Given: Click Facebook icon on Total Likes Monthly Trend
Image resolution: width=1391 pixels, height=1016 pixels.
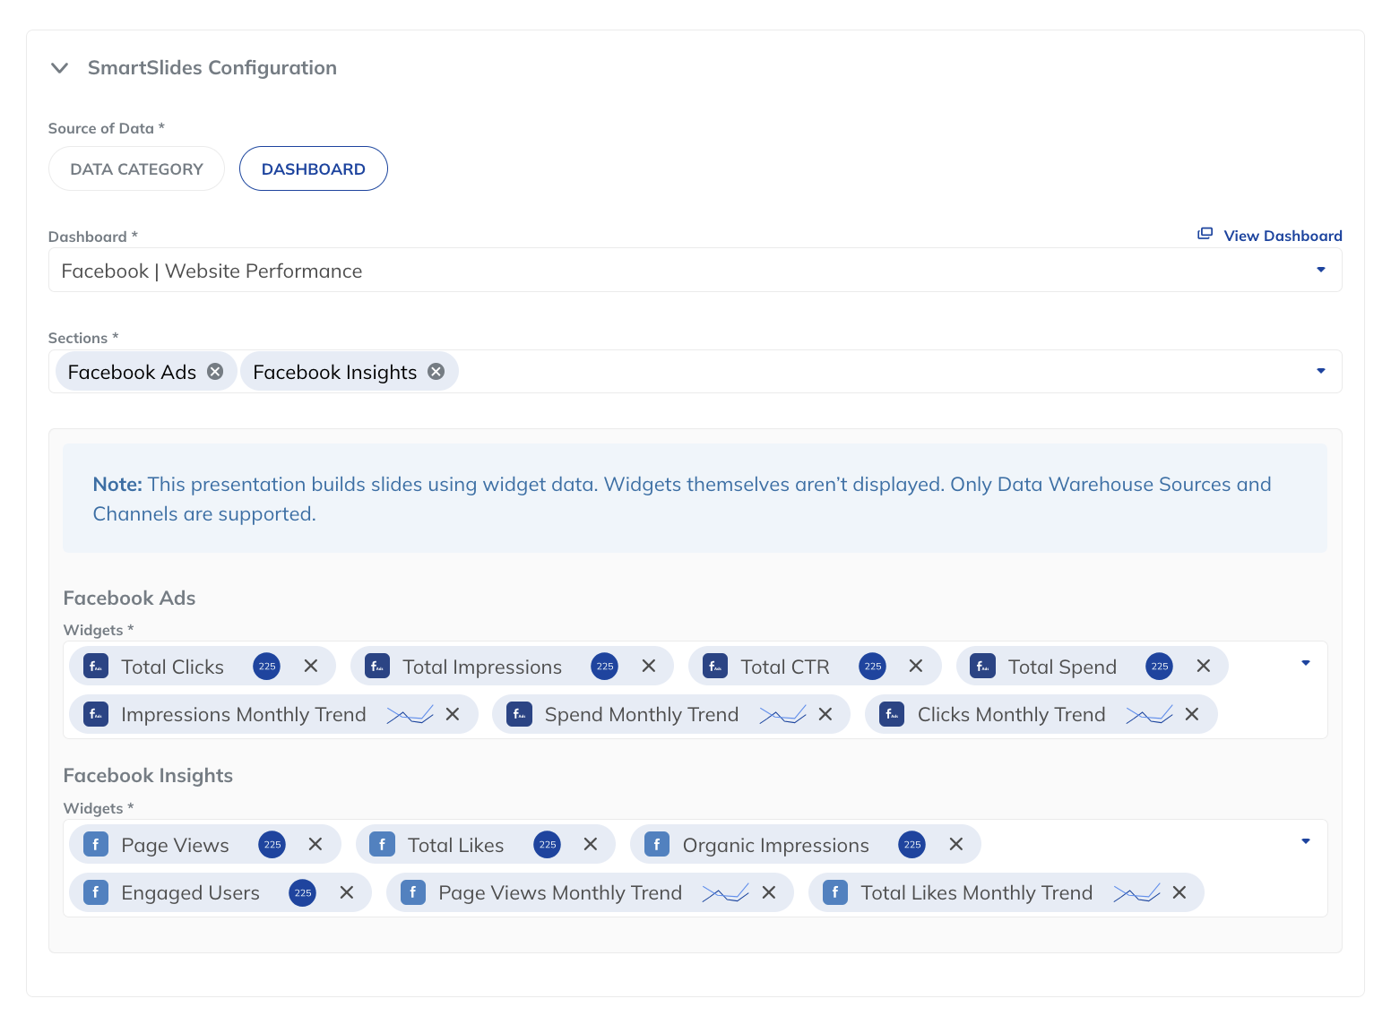Looking at the screenshot, I should click(x=835, y=892).
